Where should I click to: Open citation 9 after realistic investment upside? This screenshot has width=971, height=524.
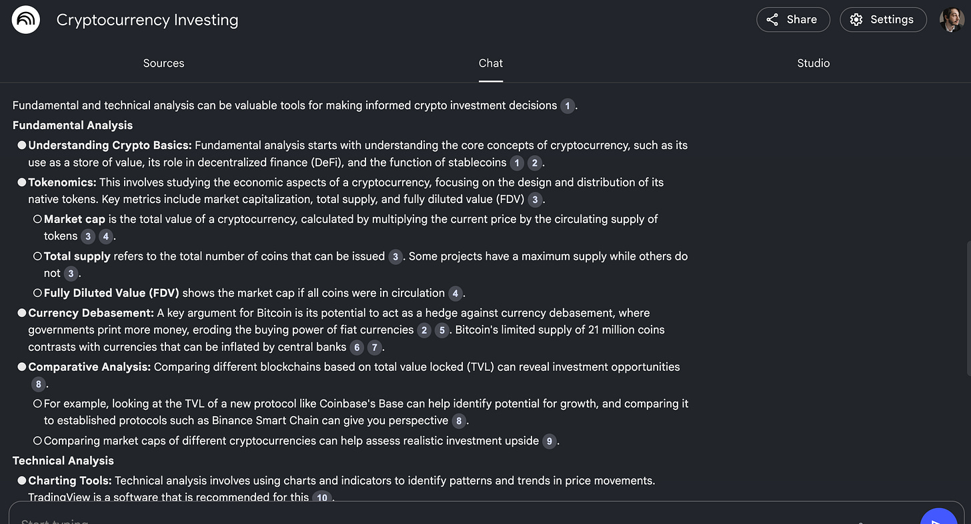549,441
